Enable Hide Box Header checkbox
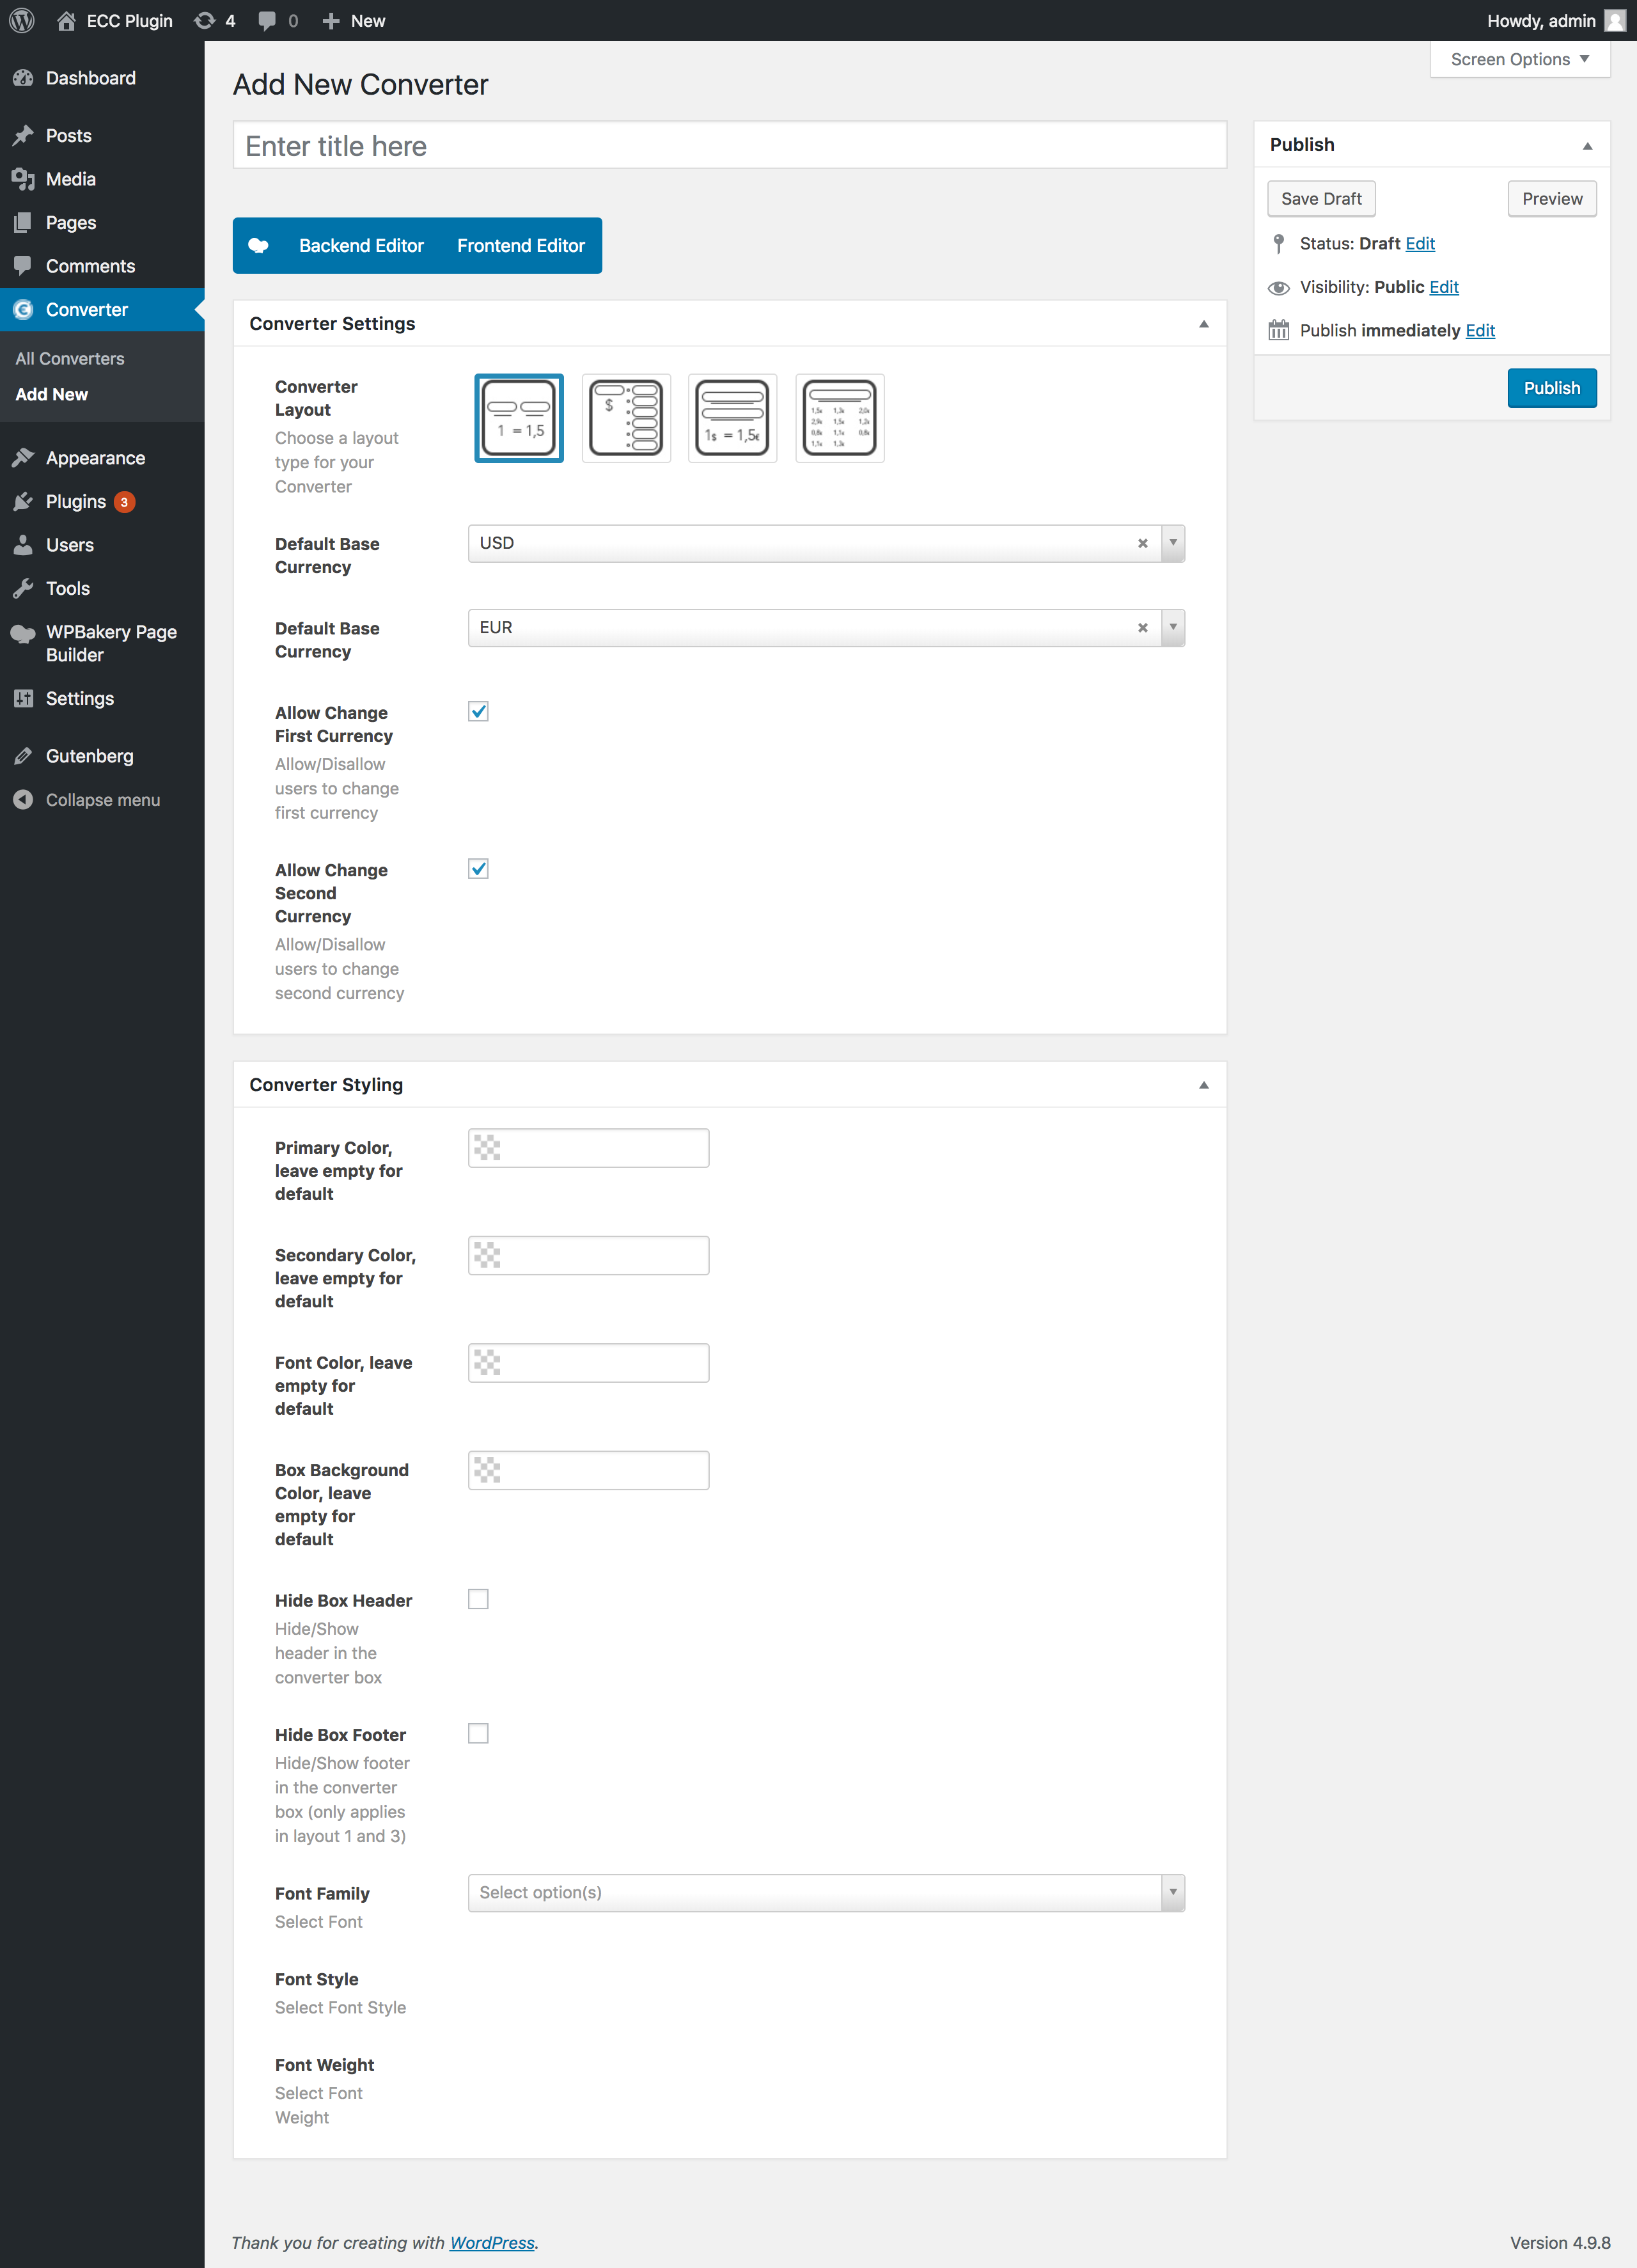Screen dimensions: 1637x2268 [479, 1599]
